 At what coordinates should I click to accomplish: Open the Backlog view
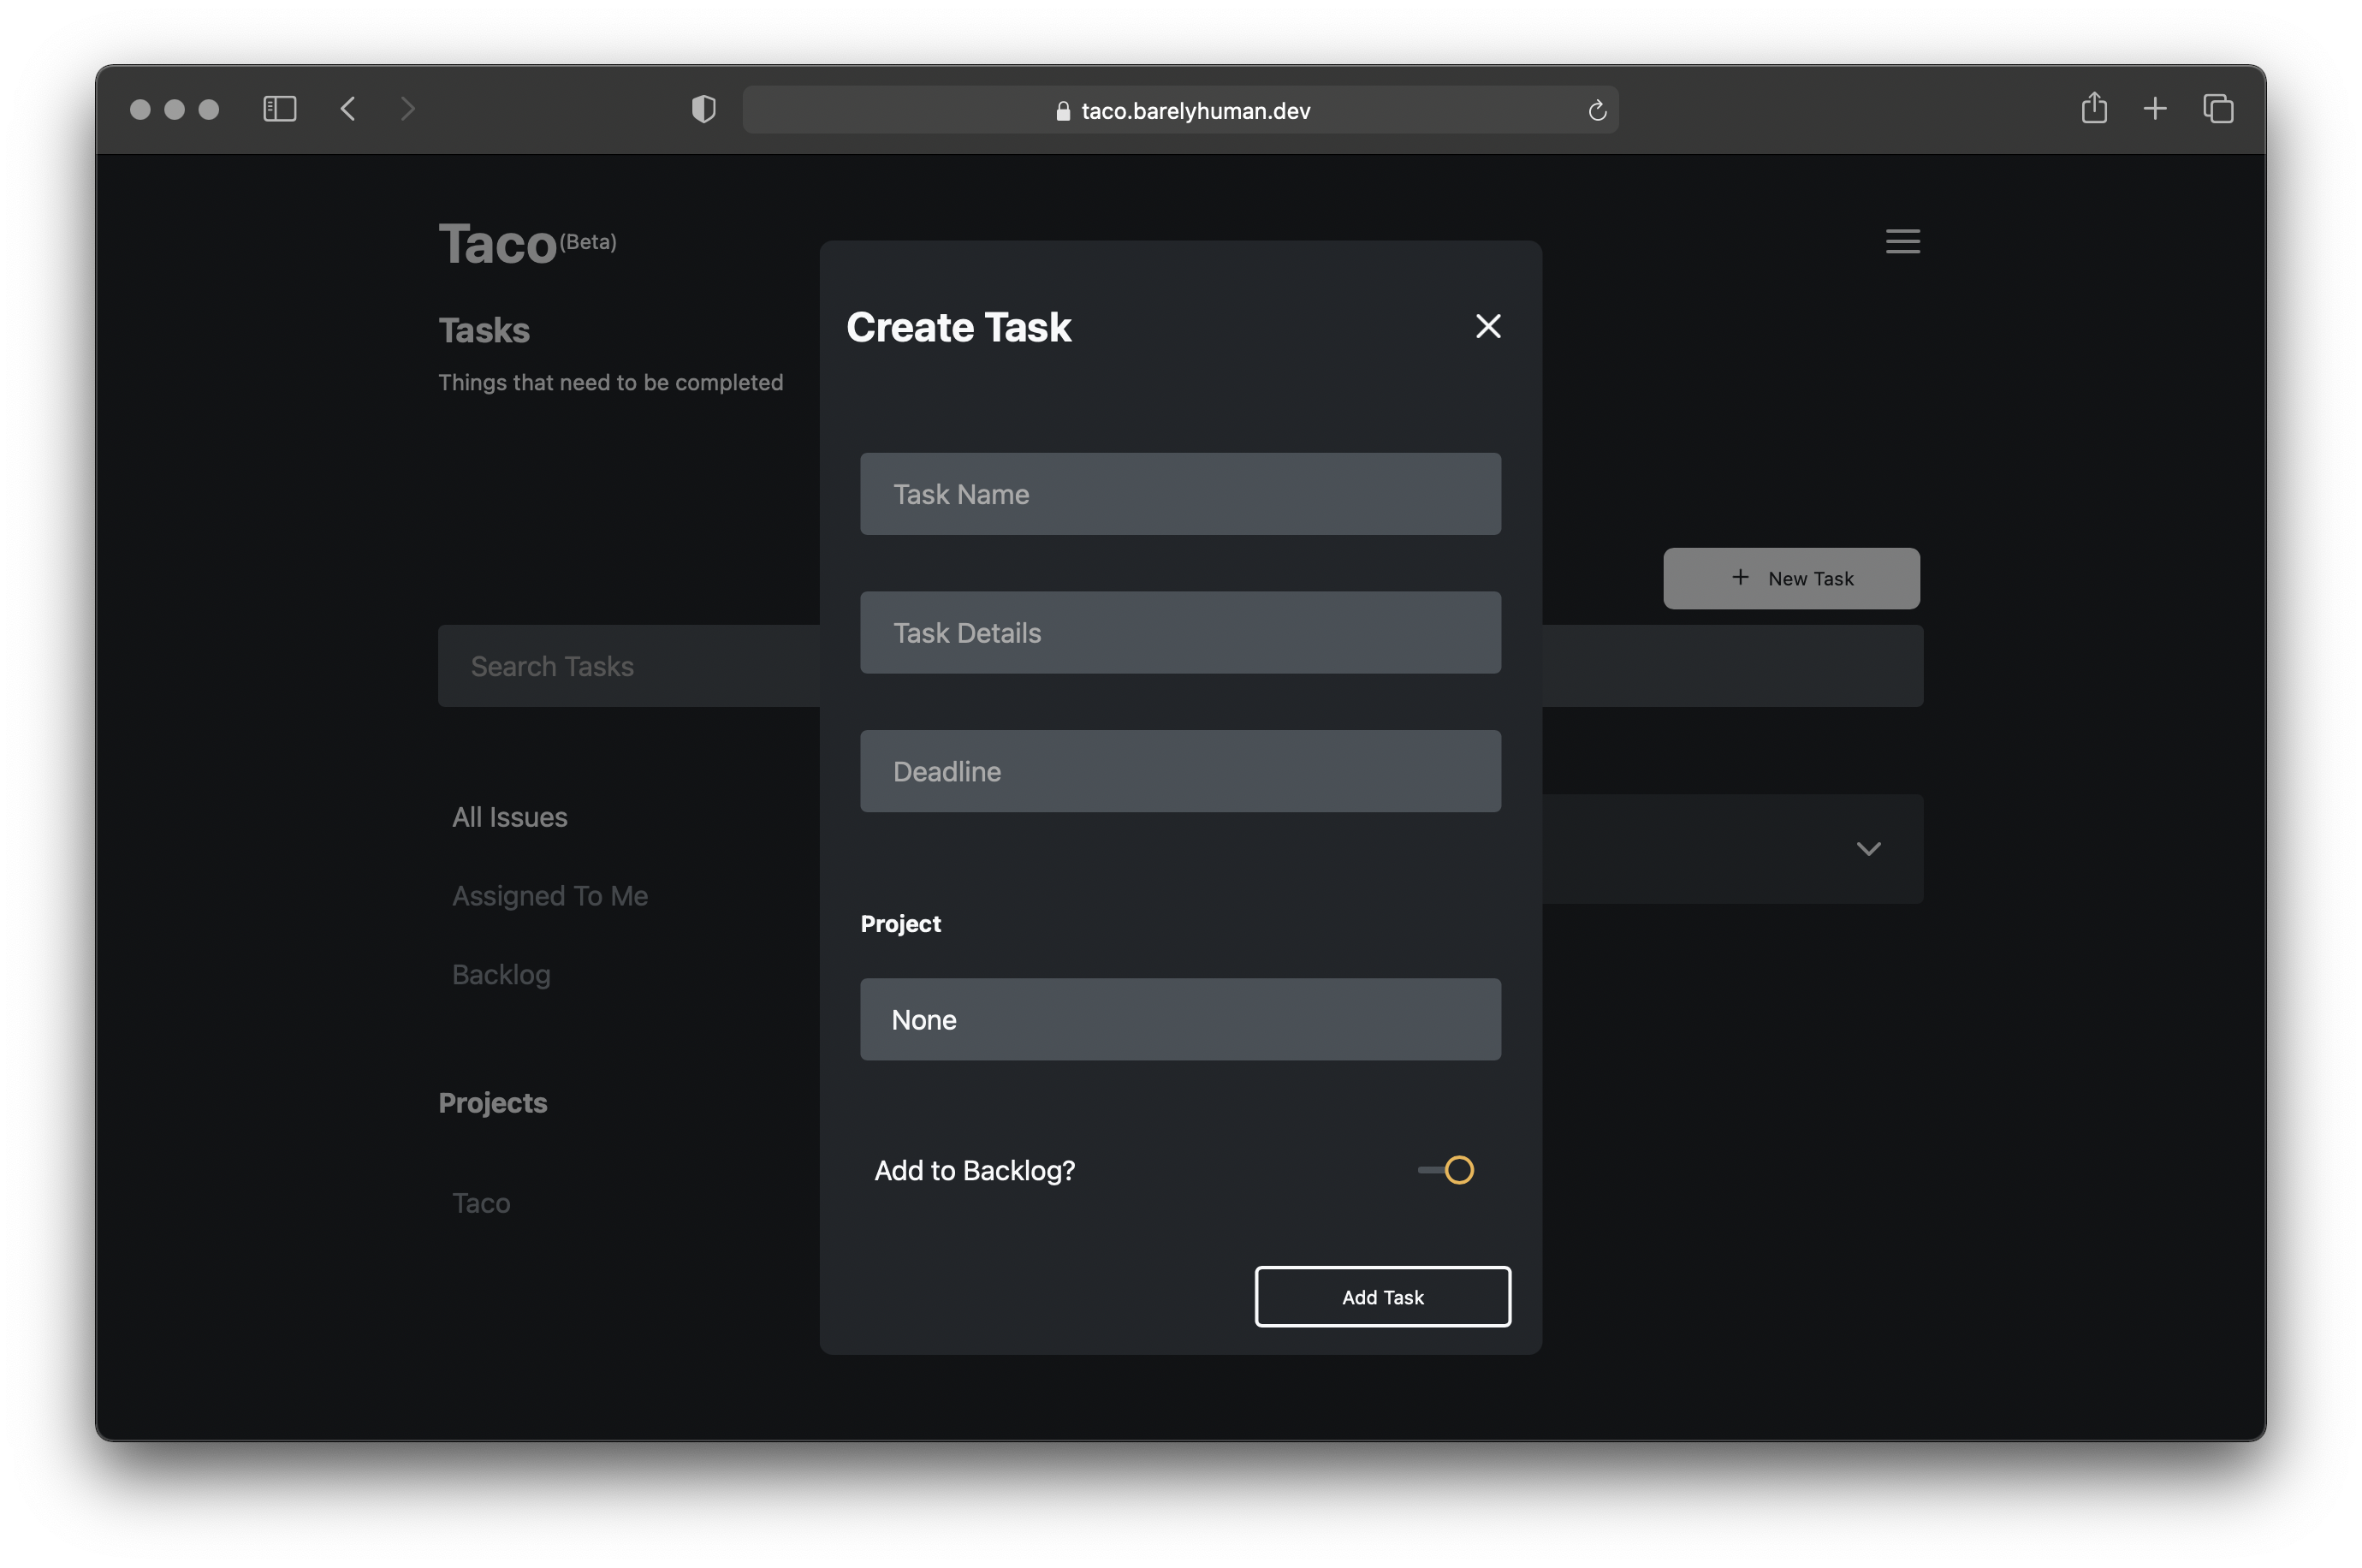tap(501, 973)
